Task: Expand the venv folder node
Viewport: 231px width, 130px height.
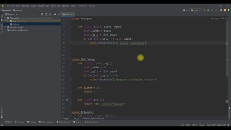Action: (8, 21)
